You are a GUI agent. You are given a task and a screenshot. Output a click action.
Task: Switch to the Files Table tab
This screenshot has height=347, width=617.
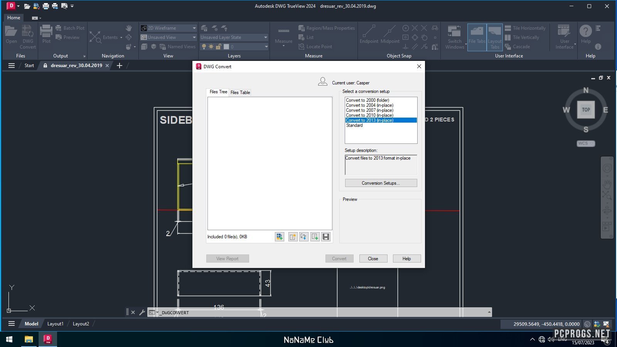(240, 93)
